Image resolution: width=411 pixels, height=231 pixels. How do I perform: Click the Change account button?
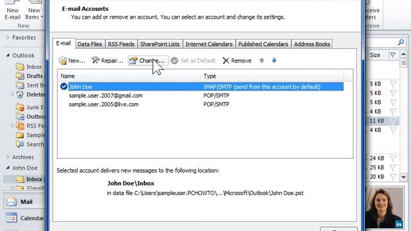tap(148, 61)
